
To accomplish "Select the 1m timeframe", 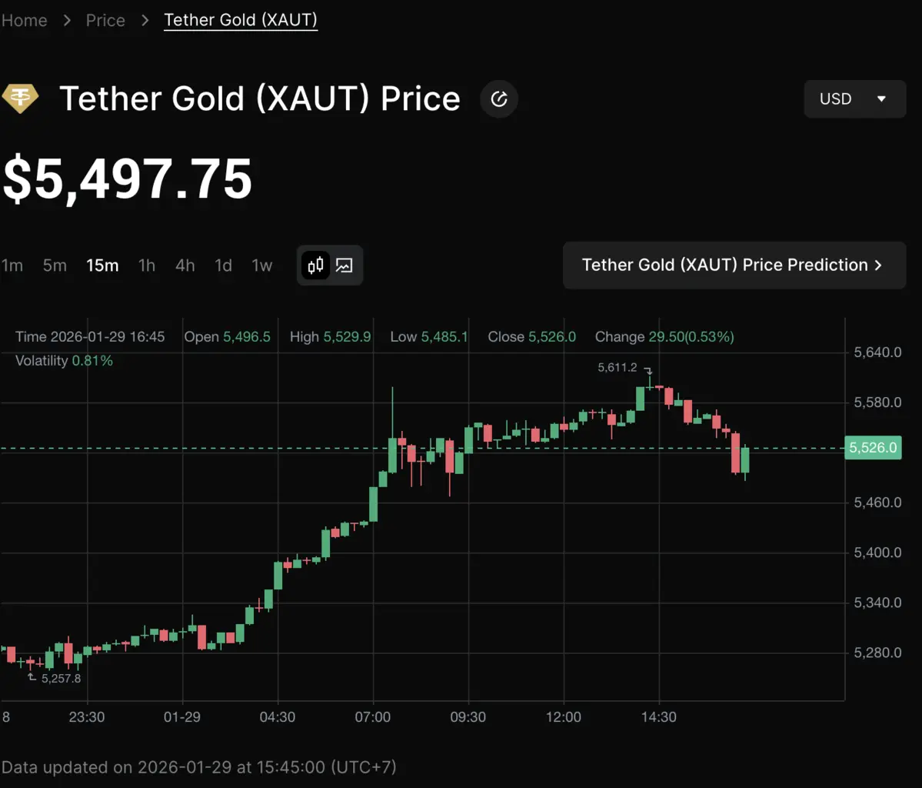I will 12,265.
